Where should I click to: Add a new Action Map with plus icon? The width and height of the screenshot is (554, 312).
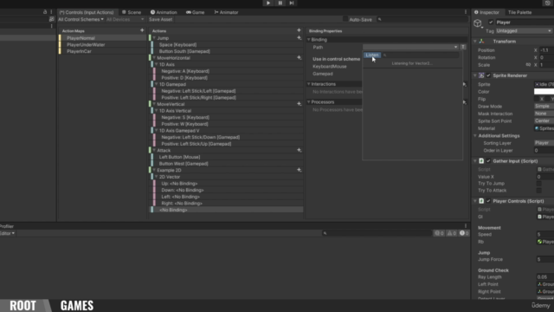pos(142,30)
